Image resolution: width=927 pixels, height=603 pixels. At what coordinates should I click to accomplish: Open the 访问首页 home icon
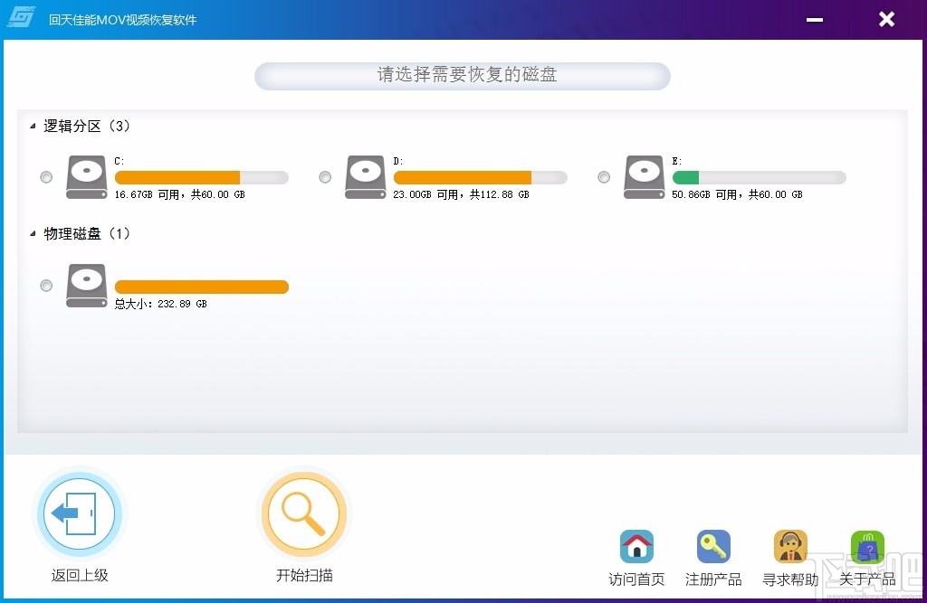(636, 546)
